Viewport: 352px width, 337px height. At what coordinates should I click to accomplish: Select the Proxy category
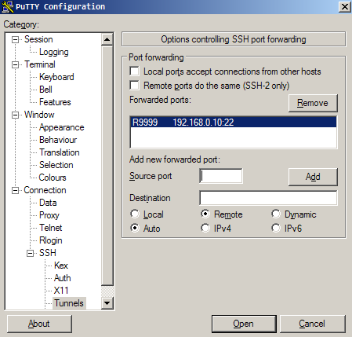[49, 215]
